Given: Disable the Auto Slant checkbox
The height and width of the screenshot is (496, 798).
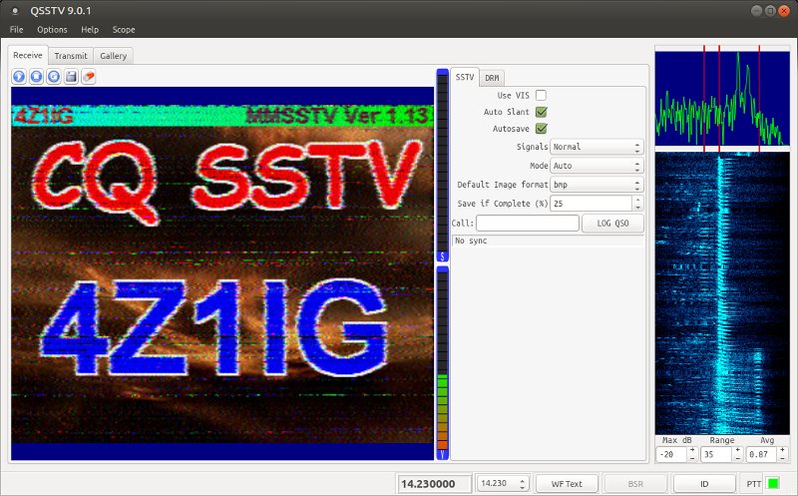Looking at the screenshot, I should [x=541, y=112].
